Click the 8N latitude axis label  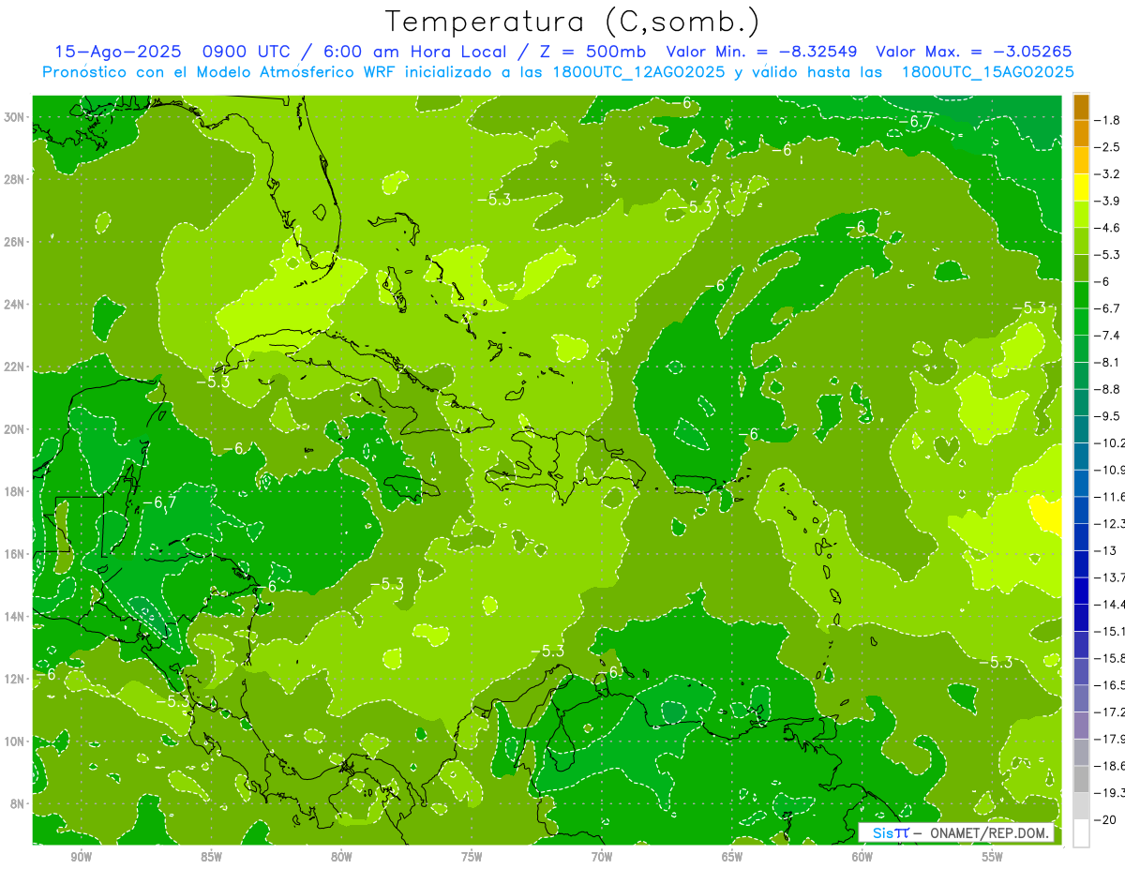click(x=19, y=803)
